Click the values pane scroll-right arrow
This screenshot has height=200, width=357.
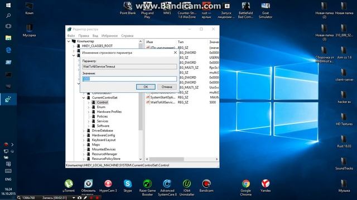(x=216, y=159)
